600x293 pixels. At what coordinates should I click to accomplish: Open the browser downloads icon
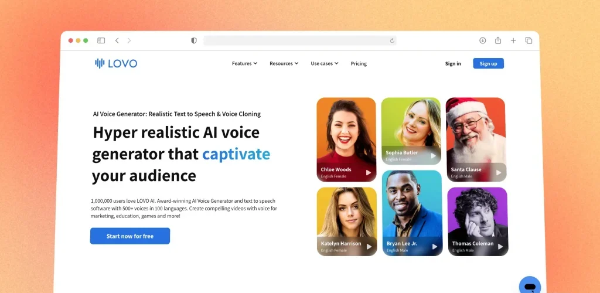(483, 40)
